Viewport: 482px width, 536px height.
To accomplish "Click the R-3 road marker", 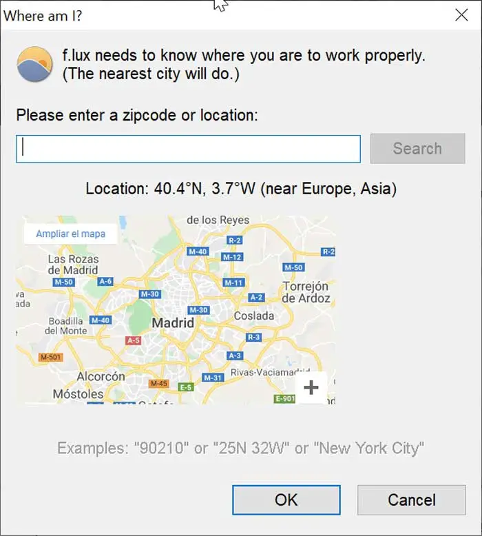I will [253, 337].
